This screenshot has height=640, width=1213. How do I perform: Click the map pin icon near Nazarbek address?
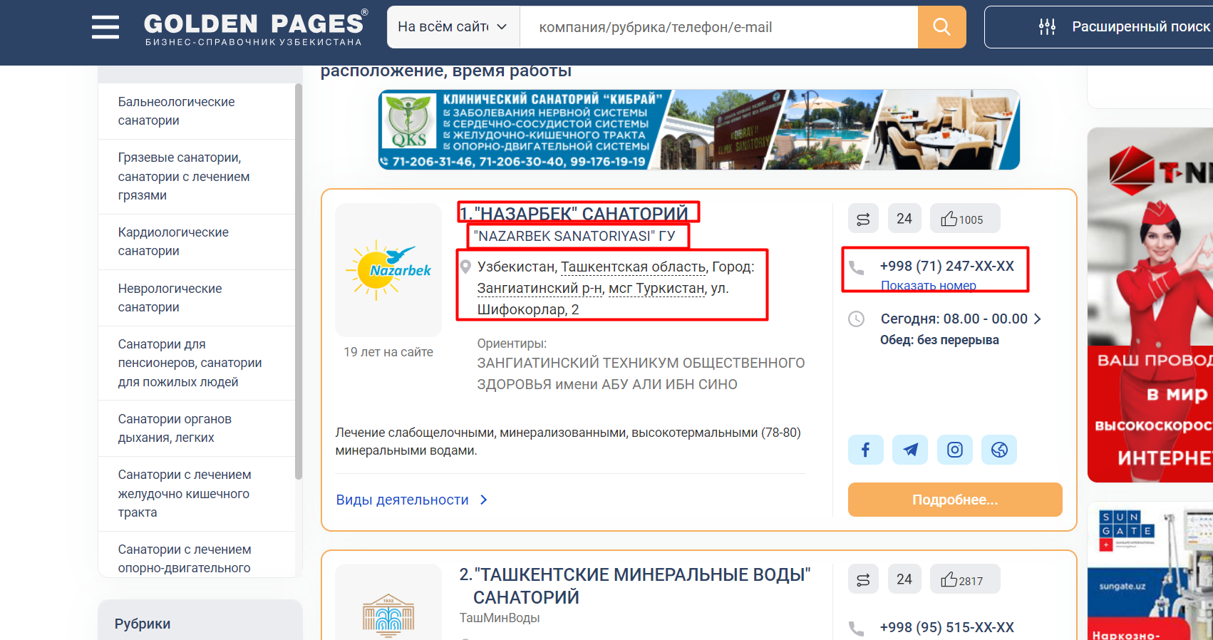[465, 267]
